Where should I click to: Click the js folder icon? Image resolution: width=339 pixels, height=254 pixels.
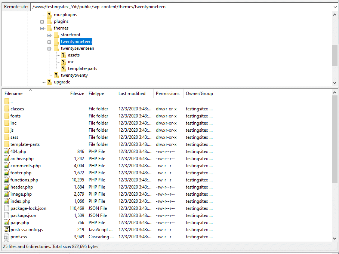tap(7, 130)
